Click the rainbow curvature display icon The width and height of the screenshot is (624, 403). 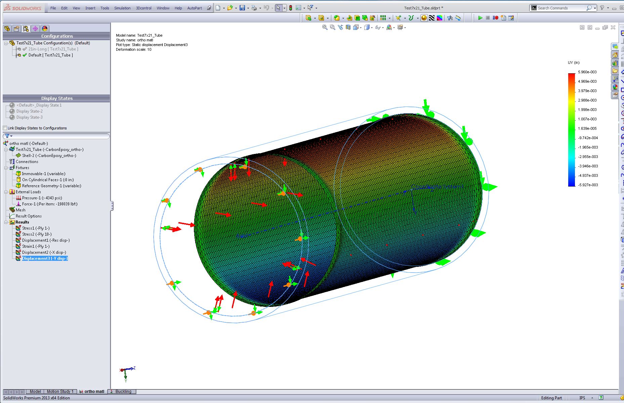[440, 18]
